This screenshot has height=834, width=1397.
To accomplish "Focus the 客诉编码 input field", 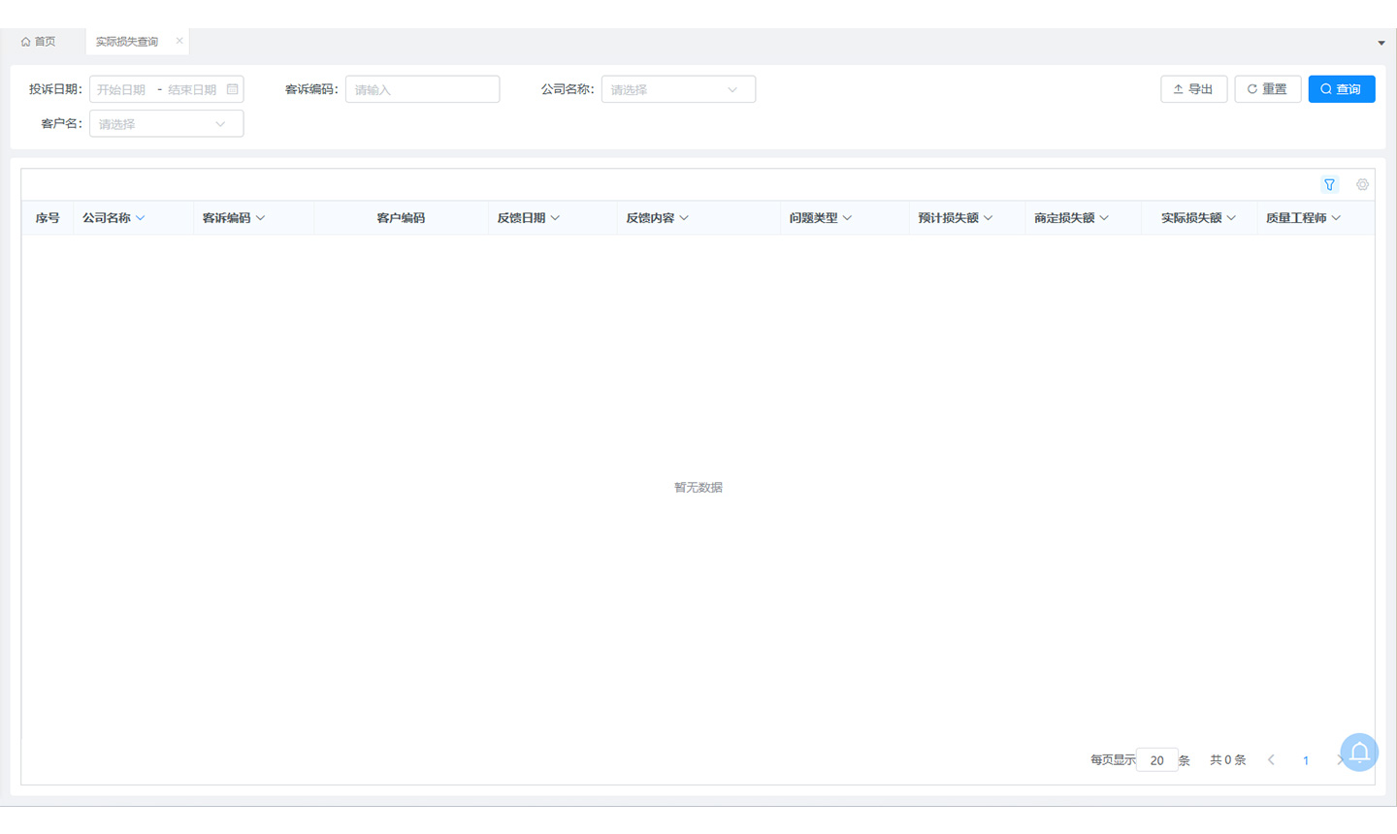I will (422, 89).
